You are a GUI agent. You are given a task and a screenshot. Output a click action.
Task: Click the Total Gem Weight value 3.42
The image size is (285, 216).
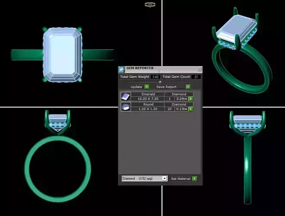(x=155, y=77)
